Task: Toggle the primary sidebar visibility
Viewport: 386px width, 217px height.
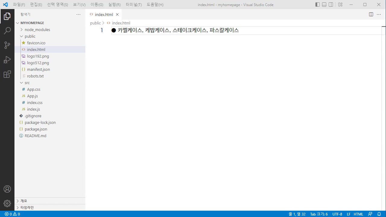Action: coord(317,5)
